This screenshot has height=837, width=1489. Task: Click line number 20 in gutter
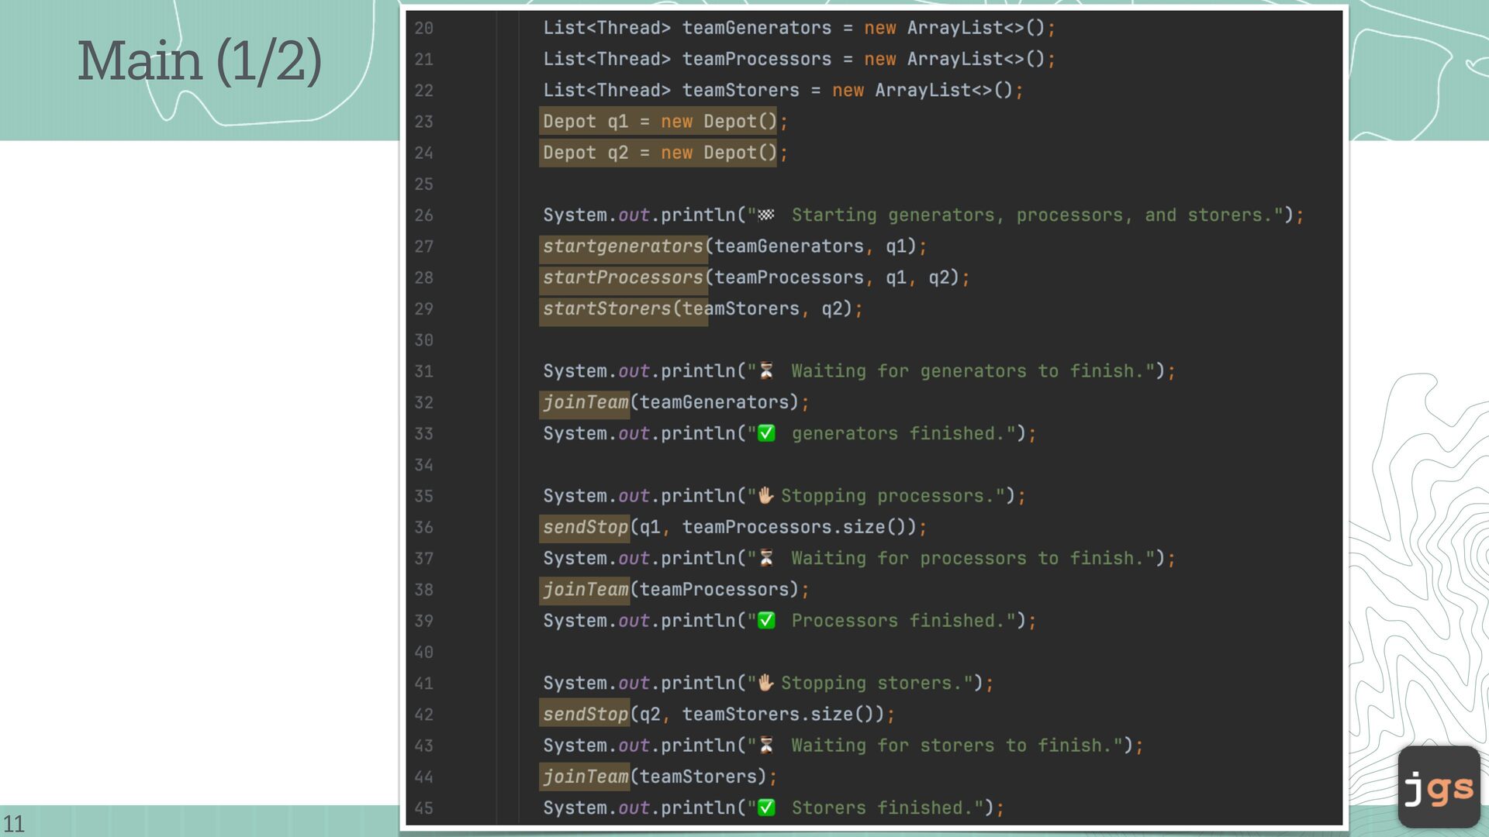point(423,29)
